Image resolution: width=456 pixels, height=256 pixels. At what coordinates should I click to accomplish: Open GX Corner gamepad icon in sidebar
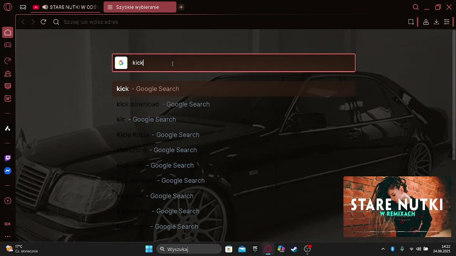click(7, 45)
